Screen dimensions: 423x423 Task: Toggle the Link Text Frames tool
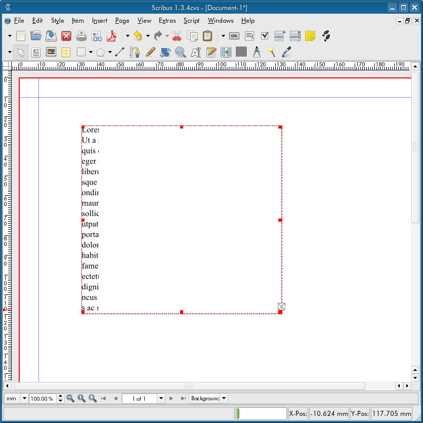point(226,52)
